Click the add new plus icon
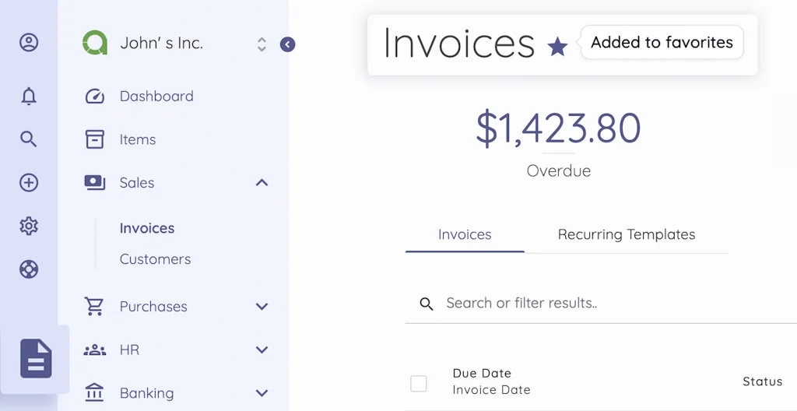 click(29, 183)
